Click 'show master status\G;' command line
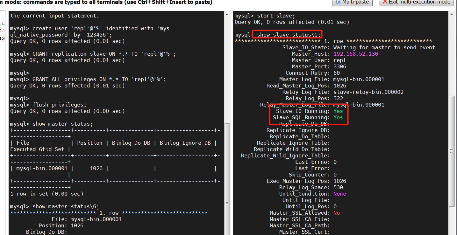 [x=54, y=206]
